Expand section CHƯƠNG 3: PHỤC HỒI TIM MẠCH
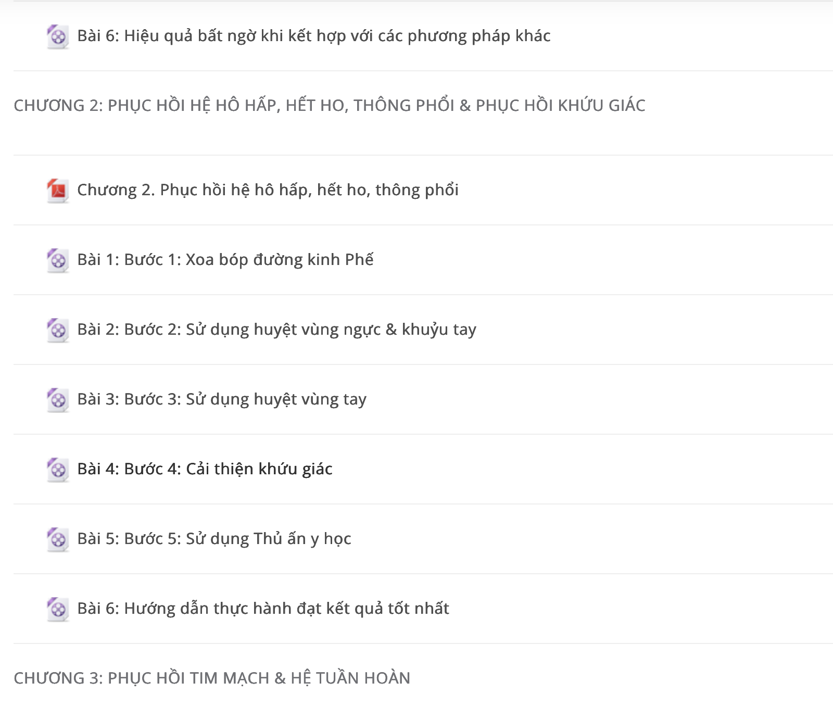This screenshot has height=707, width=833. click(x=212, y=678)
